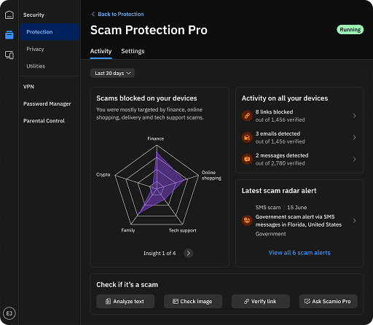Click the Scams blocked on your devices heading

146,98
